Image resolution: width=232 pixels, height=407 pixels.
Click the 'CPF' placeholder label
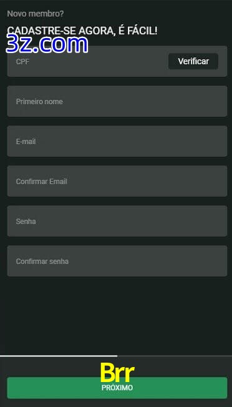pos(22,62)
